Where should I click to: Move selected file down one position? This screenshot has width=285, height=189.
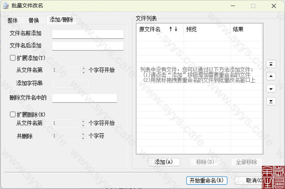[x=271, y=89]
